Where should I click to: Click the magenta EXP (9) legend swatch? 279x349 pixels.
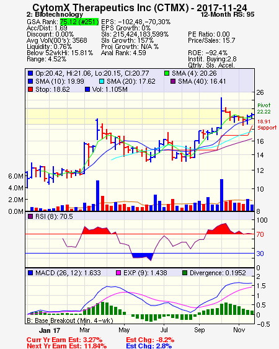[118, 273]
